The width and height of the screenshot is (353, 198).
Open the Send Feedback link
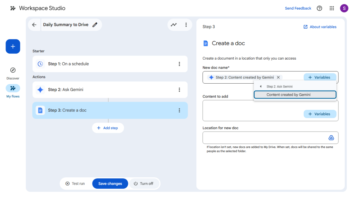[x=298, y=8]
